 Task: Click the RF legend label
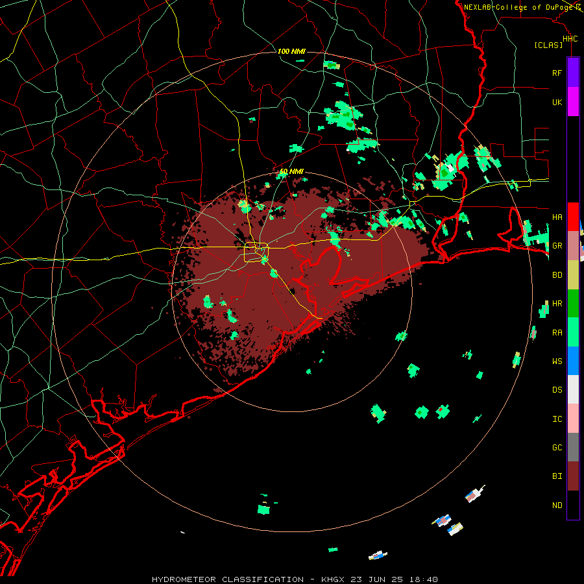557,73
